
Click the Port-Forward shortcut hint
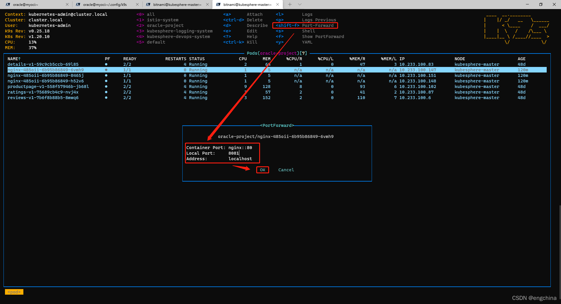tap(305, 25)
